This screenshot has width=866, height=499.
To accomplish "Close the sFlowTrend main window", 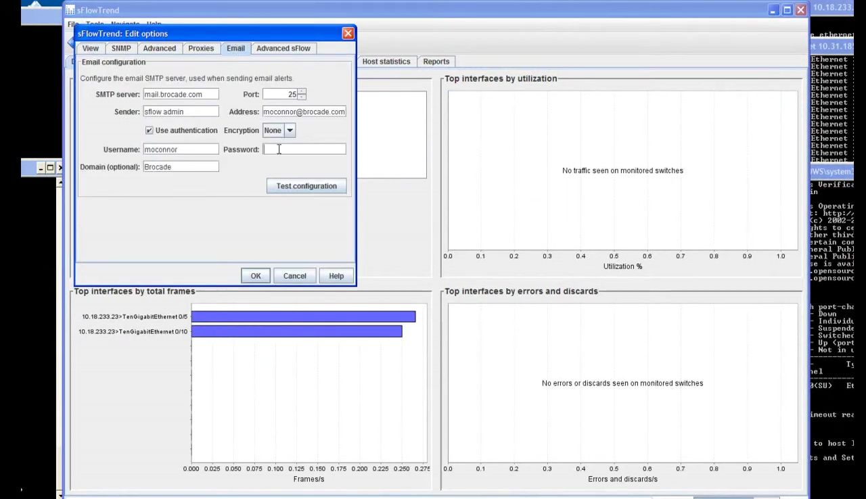I will click(x=800, y=10).
